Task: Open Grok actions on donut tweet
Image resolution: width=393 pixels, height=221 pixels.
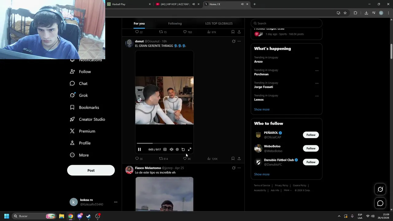Action: click(234, 41)
